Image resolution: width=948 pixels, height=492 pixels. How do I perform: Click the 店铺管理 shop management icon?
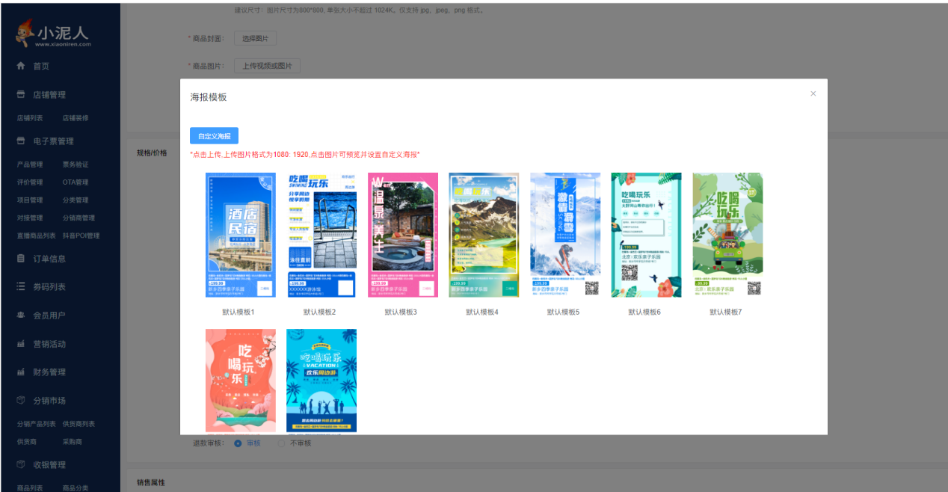pos(21,94)
